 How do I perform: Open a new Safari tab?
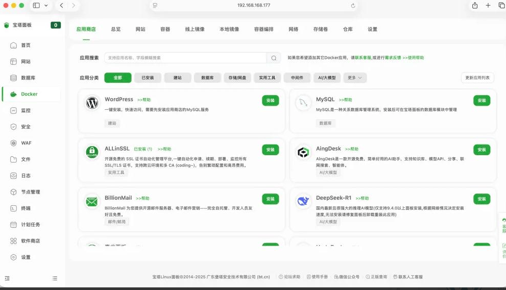(x=488, y=6)
